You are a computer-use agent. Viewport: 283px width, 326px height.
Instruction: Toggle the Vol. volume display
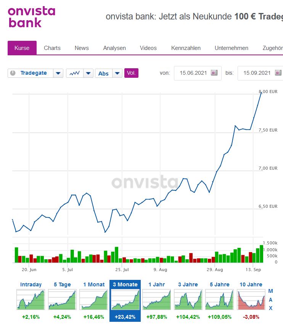click(131, 73)
